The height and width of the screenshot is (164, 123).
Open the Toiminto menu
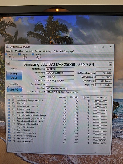pos(29,51)
